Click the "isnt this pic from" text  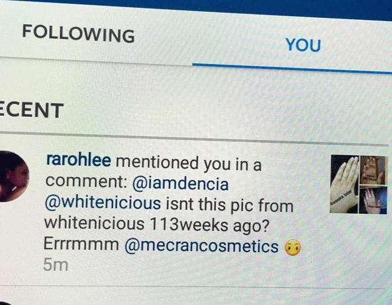point(230,205)
